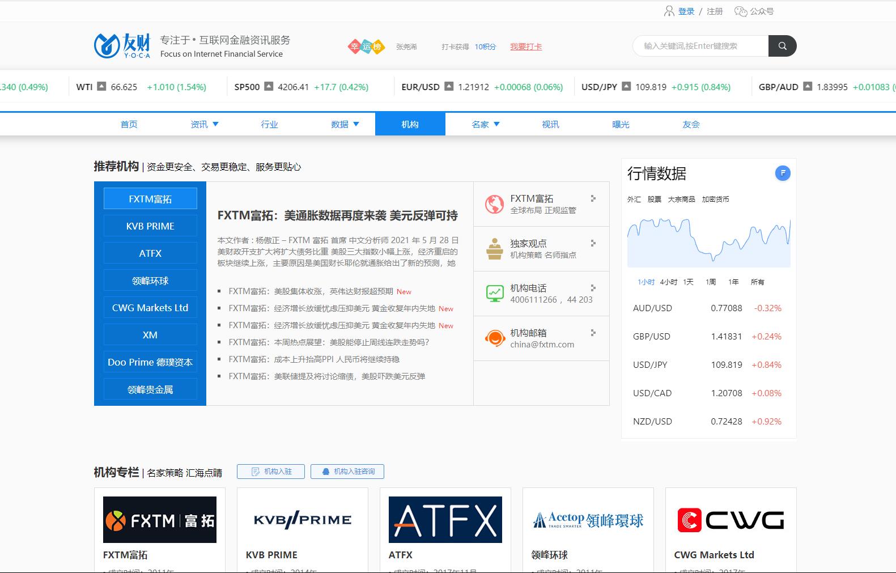Click the user login profile icon
This screenshot has width=896, height=573.
click(669, 11)
